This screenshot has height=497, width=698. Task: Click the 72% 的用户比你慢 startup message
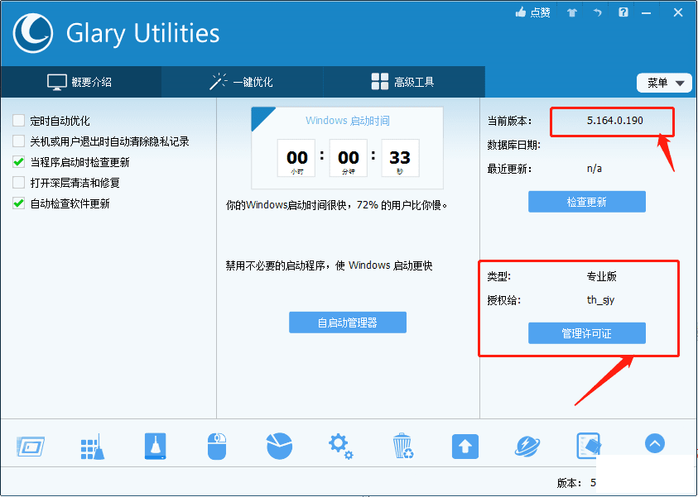tap(336, 205)
